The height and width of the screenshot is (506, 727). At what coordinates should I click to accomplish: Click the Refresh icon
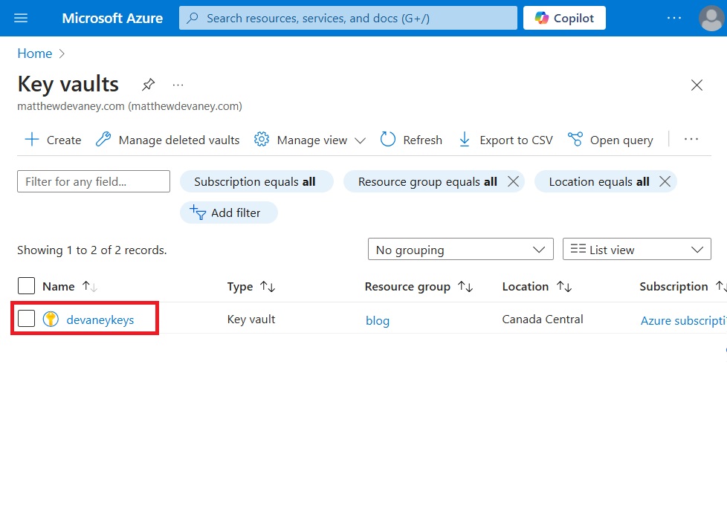click(x=387, y=140)
